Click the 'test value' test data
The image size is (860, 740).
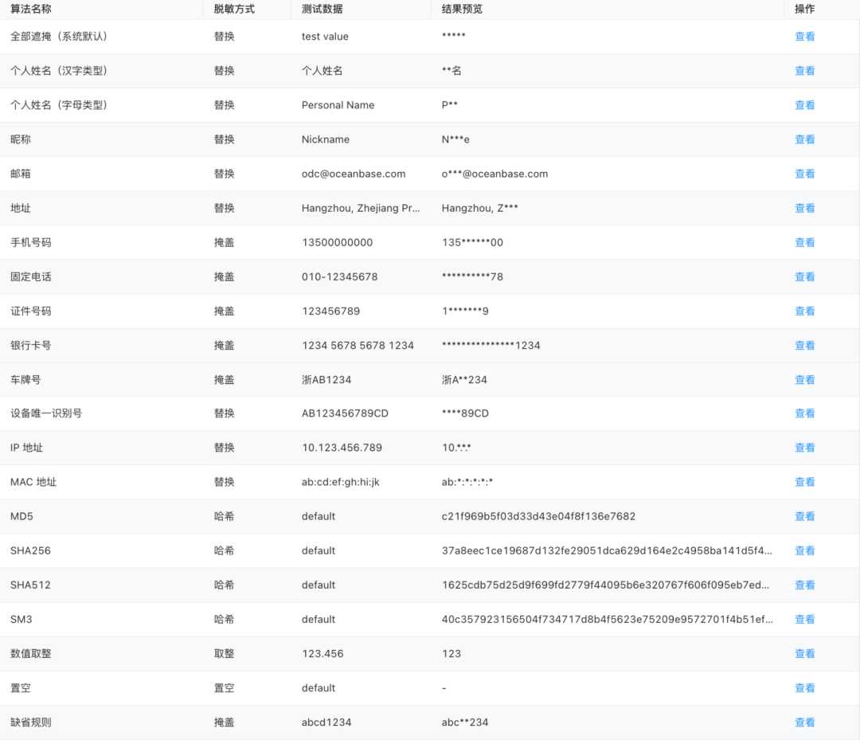[x=325, y=36]
